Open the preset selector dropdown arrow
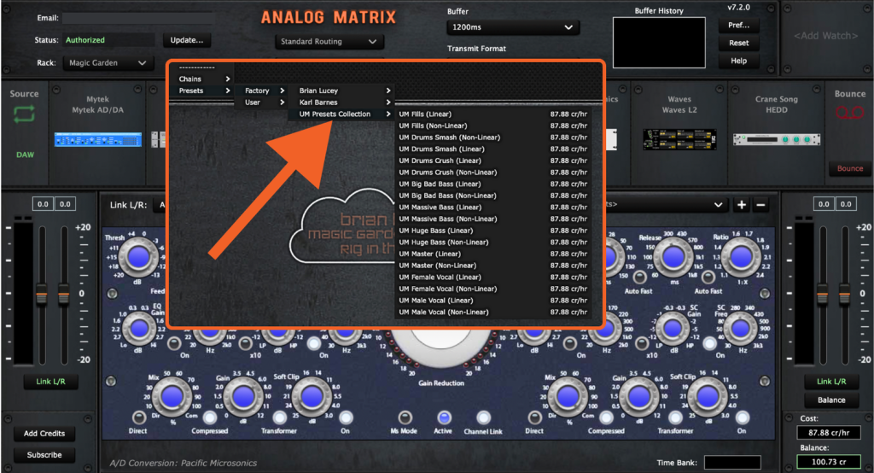874x473 pixels. click(718, 205)
